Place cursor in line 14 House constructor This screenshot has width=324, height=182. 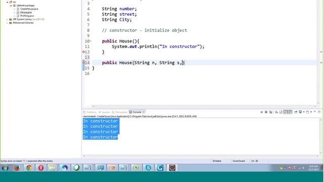pos(143,63)
